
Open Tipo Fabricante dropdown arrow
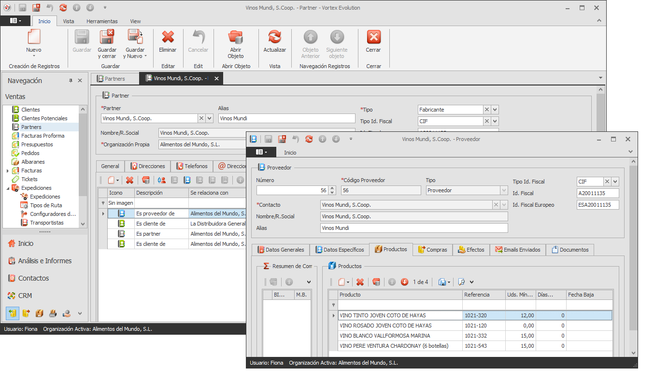[495, 110]
